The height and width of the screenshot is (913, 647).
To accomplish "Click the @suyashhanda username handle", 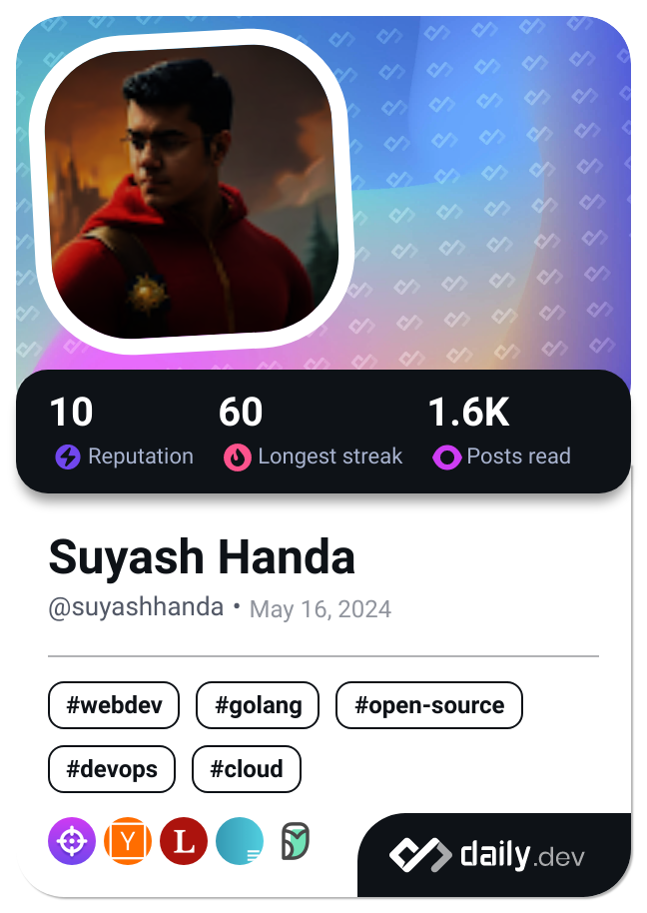I will pos(136,607).
